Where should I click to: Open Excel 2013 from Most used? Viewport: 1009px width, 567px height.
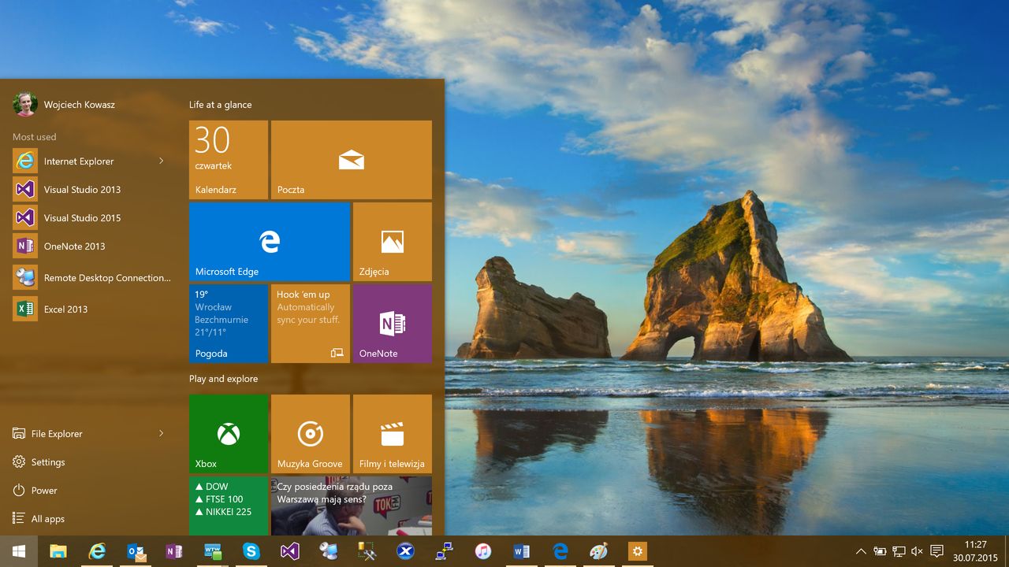click(91, 309)
